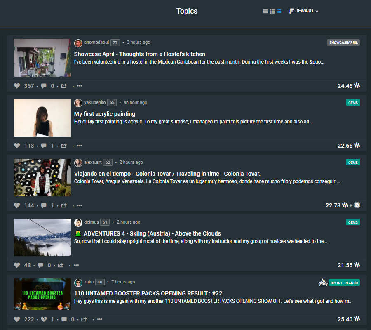This screenshot has height=330, width=371.
Task: Open comments on My first acrylic painting
Action: pyautogui.click(x=44, y=146)
